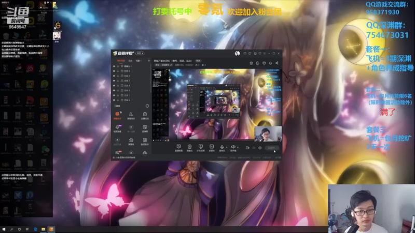
Task: Select the 文本 6 source row
Action: coord(131,100)
